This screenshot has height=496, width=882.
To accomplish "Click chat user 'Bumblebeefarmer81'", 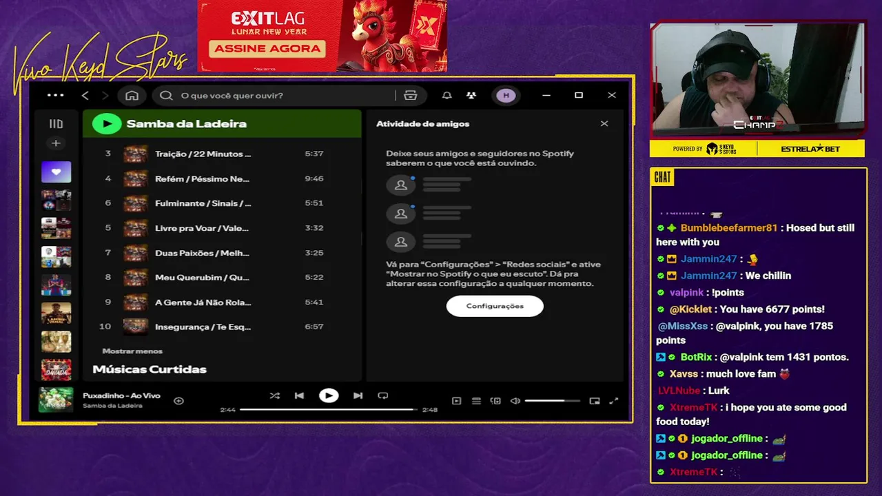I will point(729,228).
